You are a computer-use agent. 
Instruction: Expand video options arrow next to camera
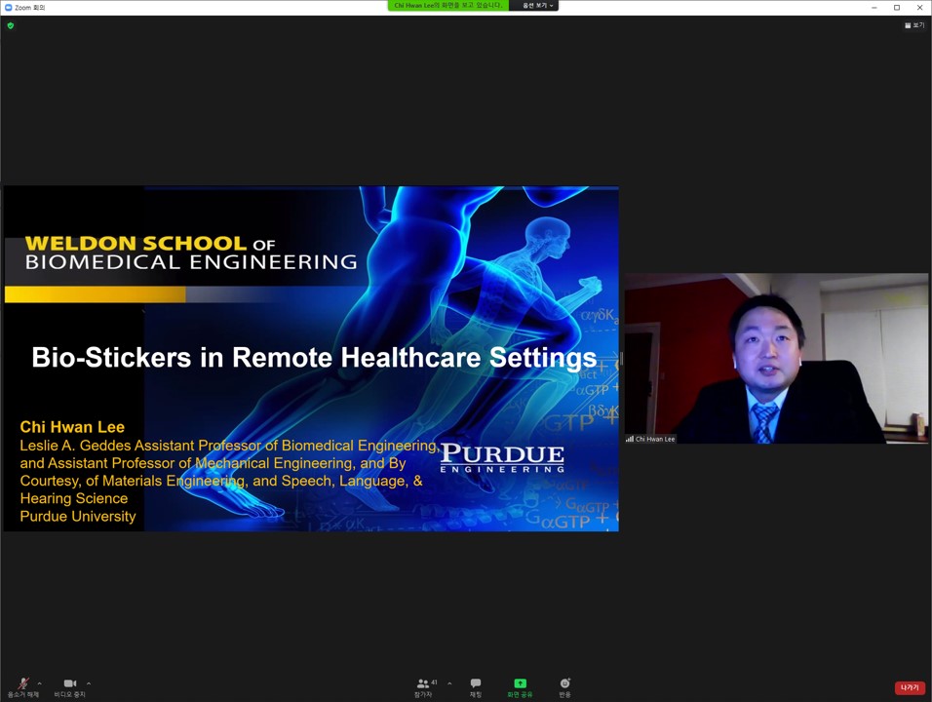pos(89,682)
